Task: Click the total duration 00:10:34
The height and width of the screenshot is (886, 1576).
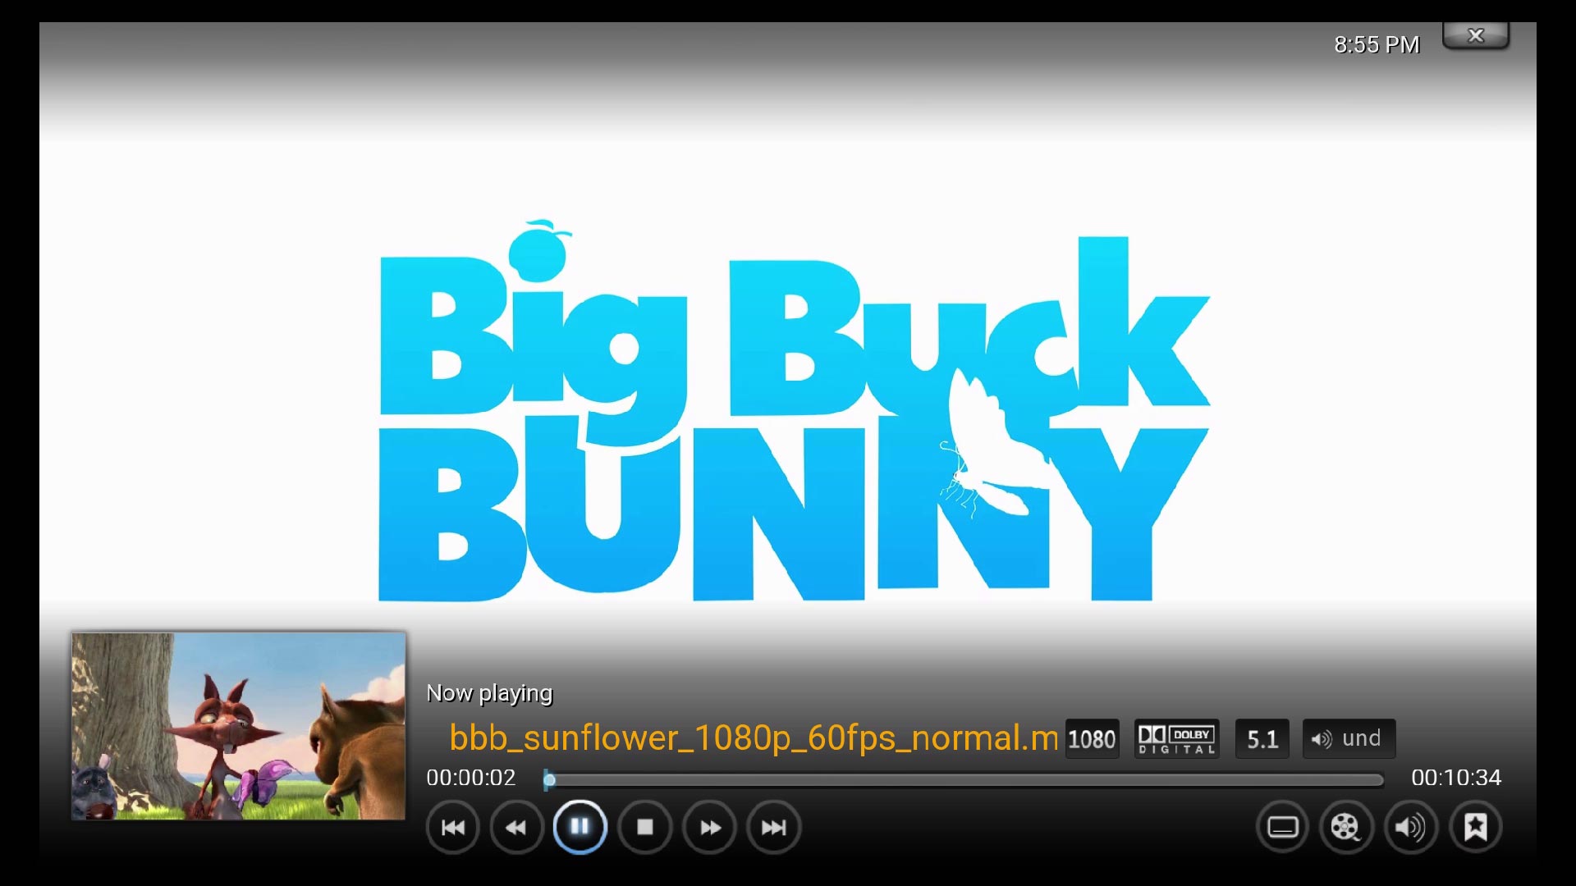Action: point(1456,778)
